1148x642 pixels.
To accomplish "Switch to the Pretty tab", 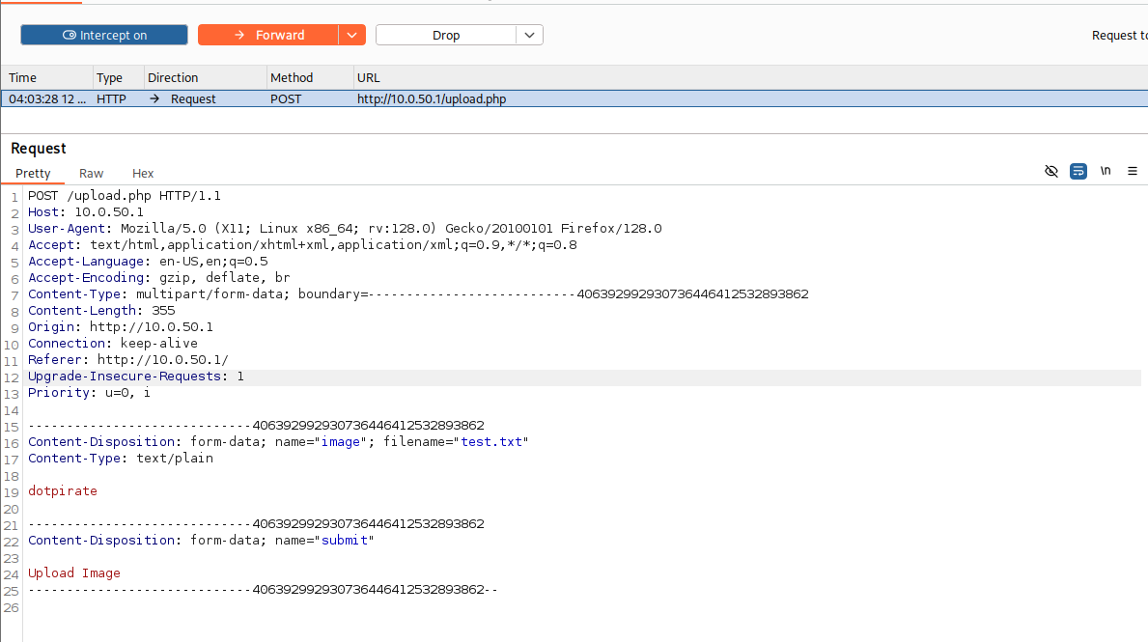I will coord(33,174).
